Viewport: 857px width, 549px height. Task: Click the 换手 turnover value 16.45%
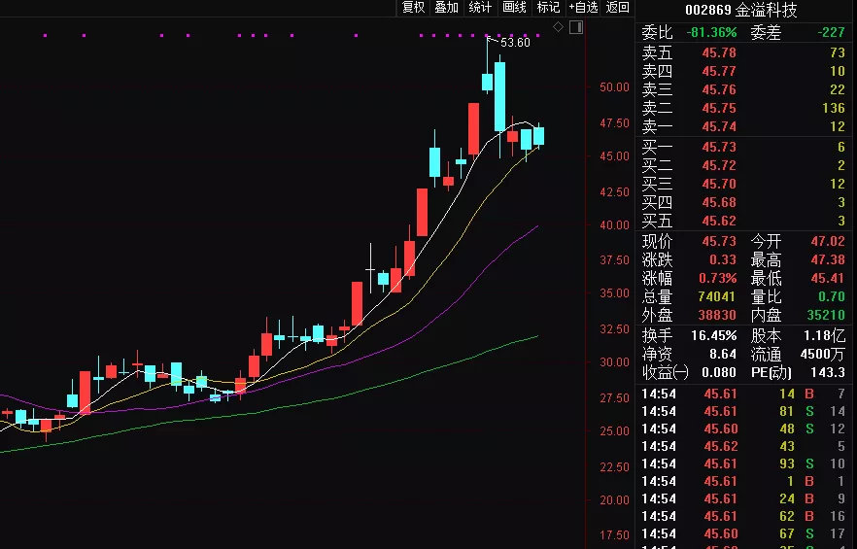pyautogui.click(x=714, y=336)
